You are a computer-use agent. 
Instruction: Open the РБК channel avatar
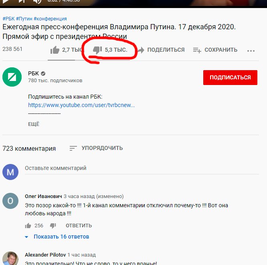(12, 77)
